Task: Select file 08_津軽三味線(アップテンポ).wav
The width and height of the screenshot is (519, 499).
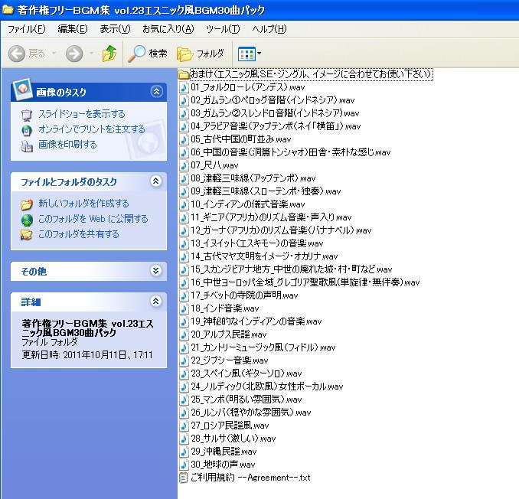Action: [x=253, y=178]
